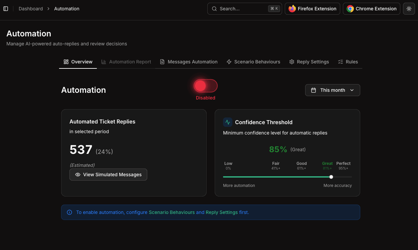Click the calendar icon in date selector
This screenshot has width=418, height=250.
[x=313, y=90]
